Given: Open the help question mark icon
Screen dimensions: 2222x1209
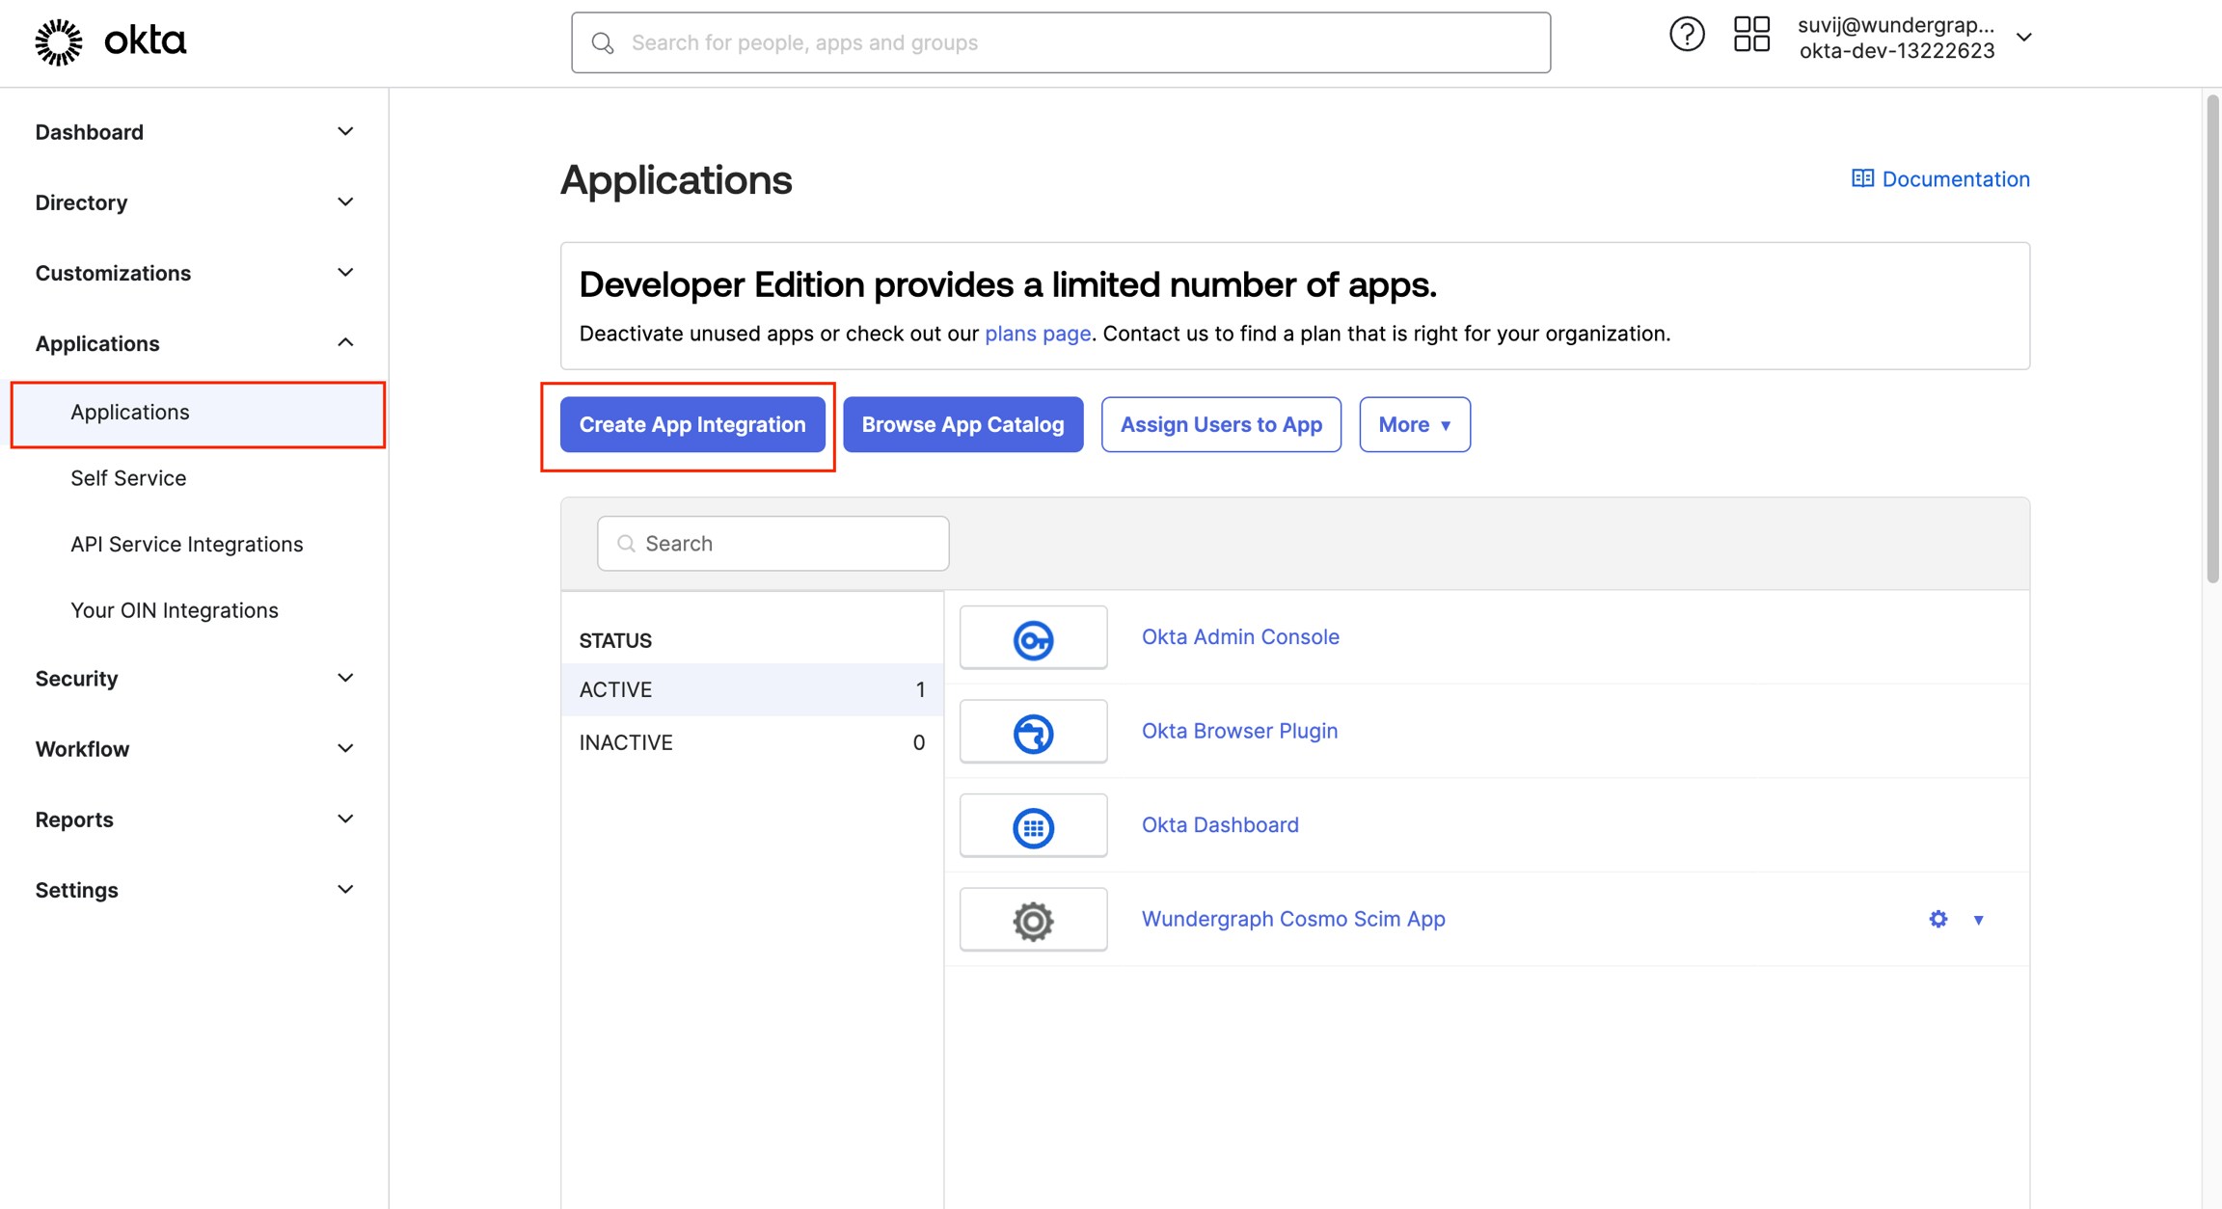Looking at the screenshot, I should point(1687,34).
